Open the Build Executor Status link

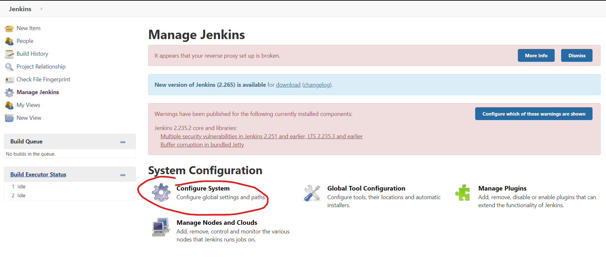click(38, 175)
